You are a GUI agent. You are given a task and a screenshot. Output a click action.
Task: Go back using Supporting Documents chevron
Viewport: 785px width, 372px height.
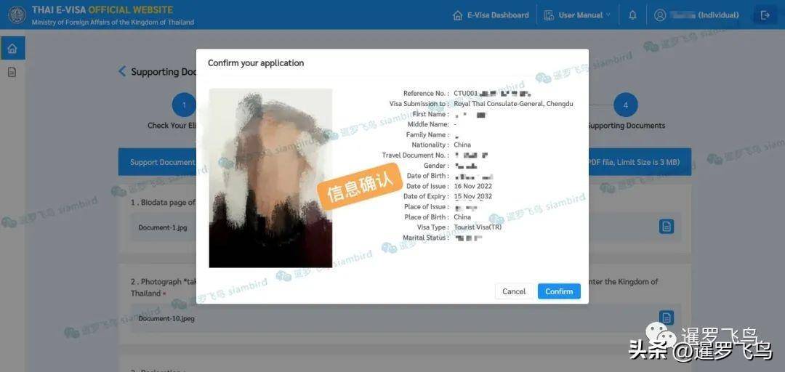coord(122,71)
